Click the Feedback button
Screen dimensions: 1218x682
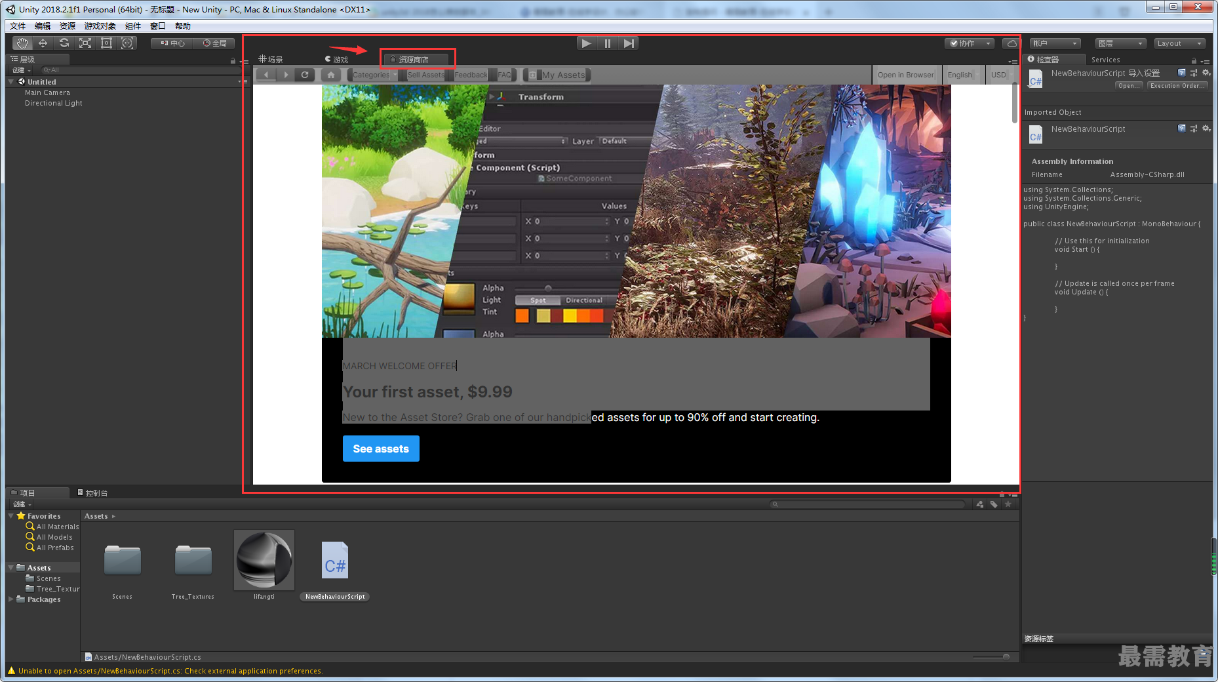[x=471, y=75]
